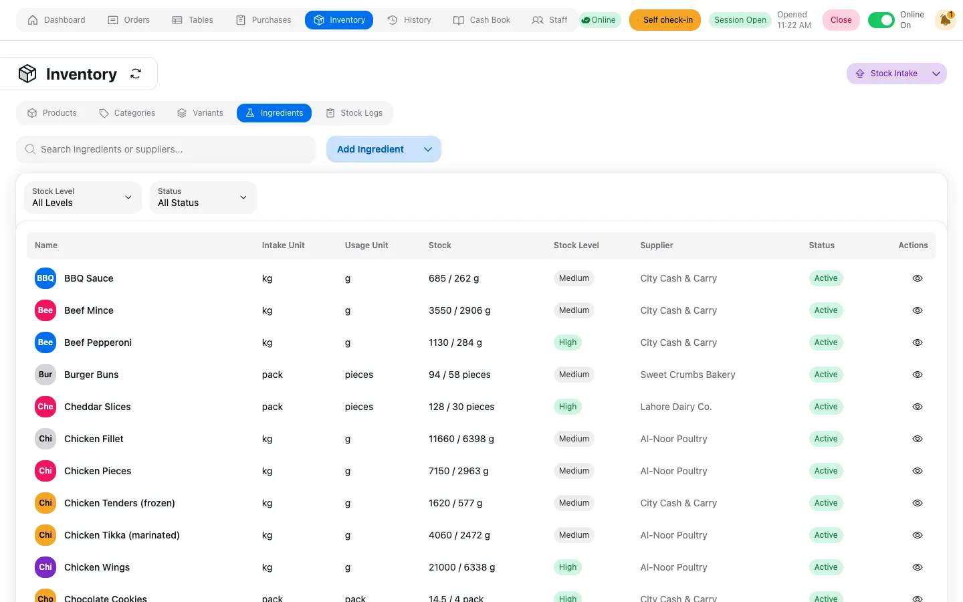The width and height of the screenshot is (963, 602).
Task: Go to Cash Book in top navigation
Action: tap(481, 20)
